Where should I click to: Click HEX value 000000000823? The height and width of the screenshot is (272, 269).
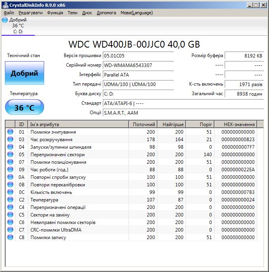click(238, 140)
